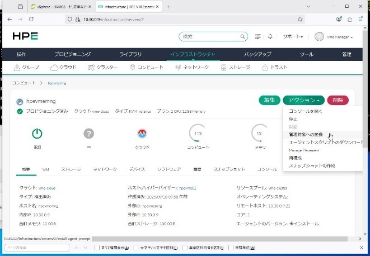Screen dimensions: 370x256
Task: Click the green power status icon
Action: click(36, 134)
